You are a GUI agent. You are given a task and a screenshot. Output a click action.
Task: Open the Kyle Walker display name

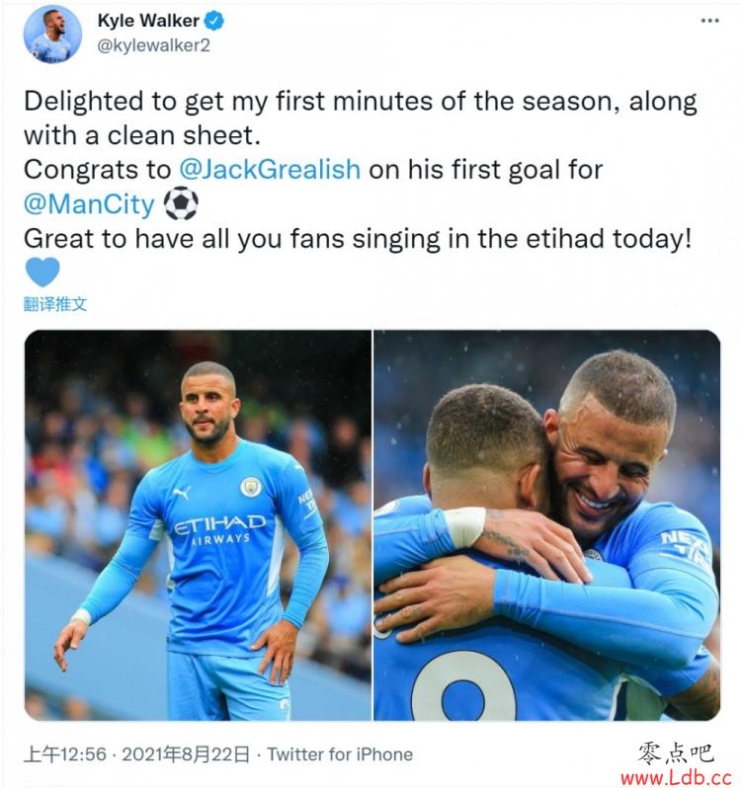148,21
